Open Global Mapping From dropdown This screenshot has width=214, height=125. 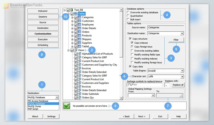click(x=153, y=95)
